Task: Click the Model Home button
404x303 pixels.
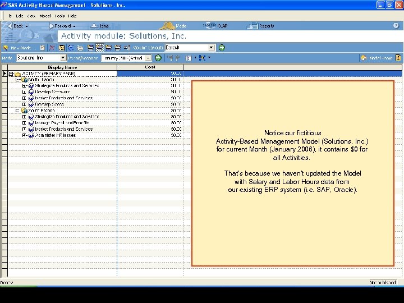Action: (x=377, y=58)
